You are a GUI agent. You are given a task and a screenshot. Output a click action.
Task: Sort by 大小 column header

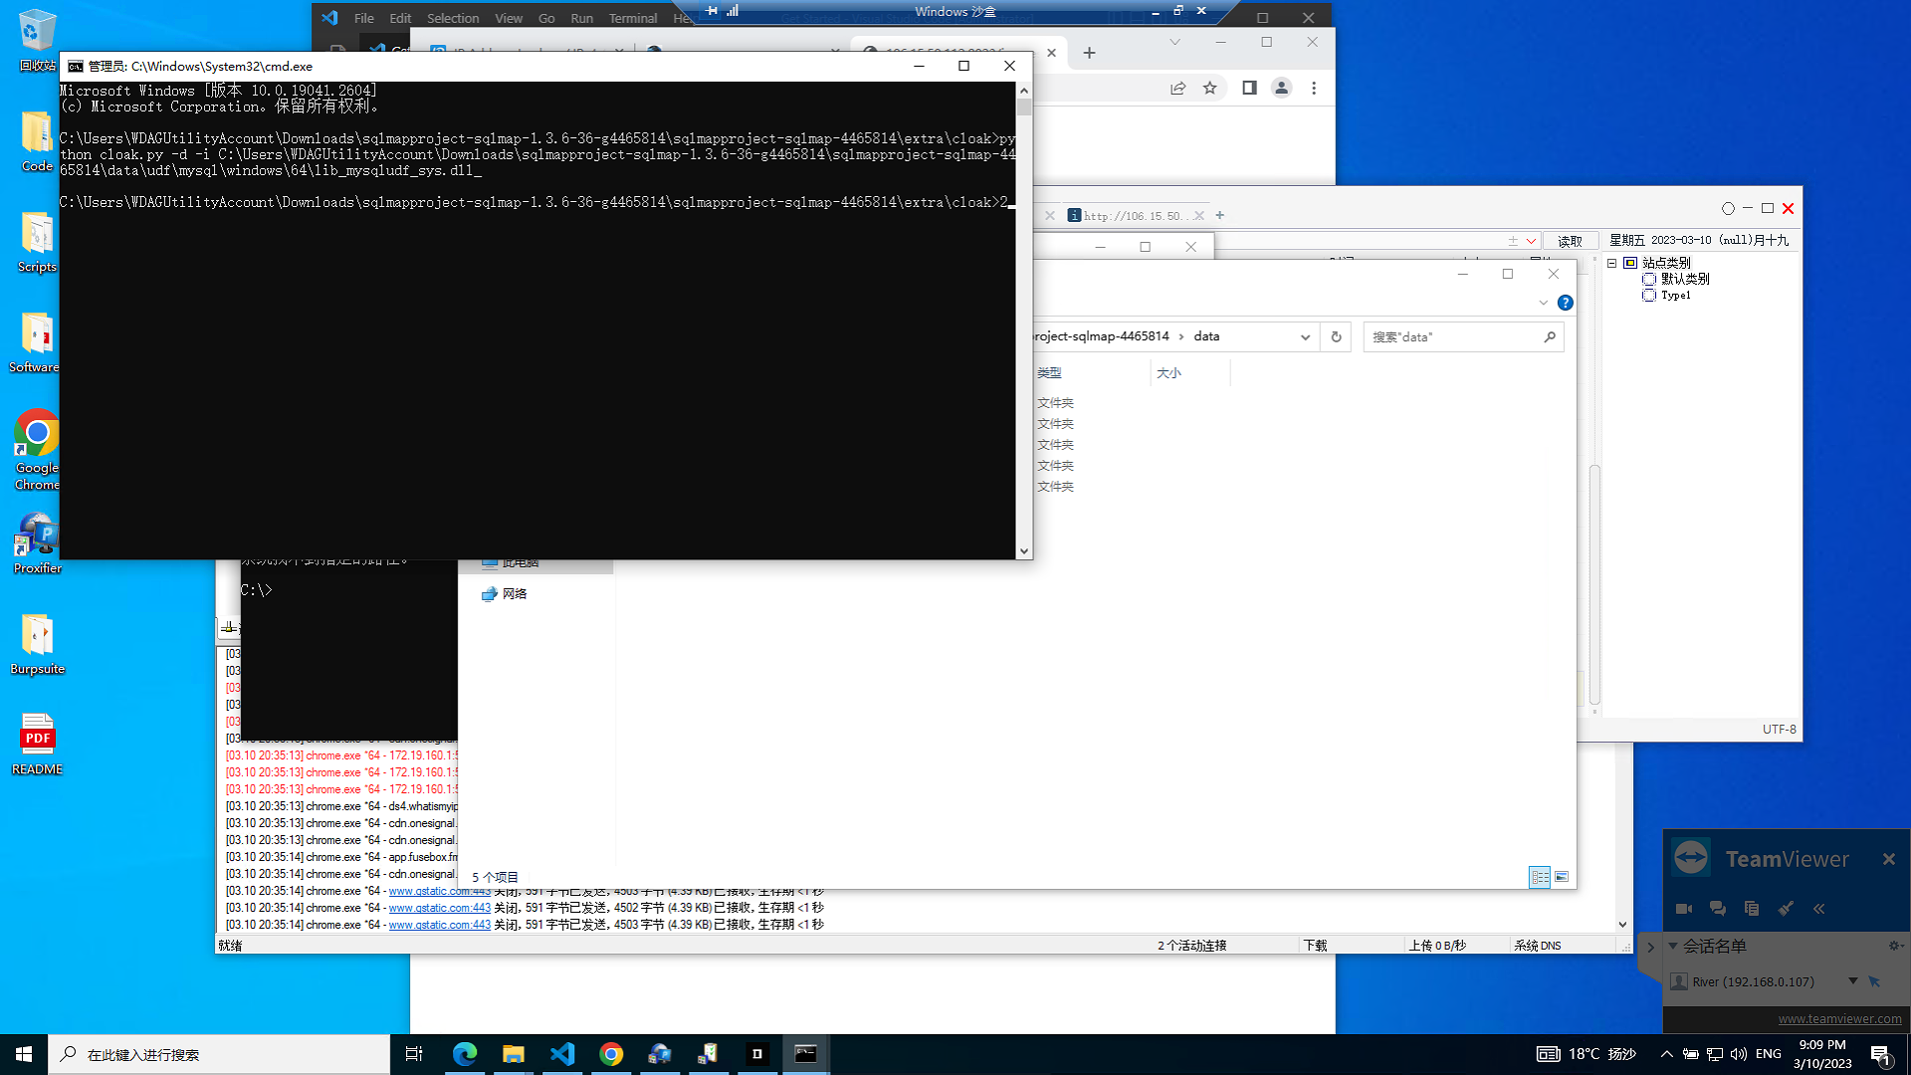click(1169, 372)
